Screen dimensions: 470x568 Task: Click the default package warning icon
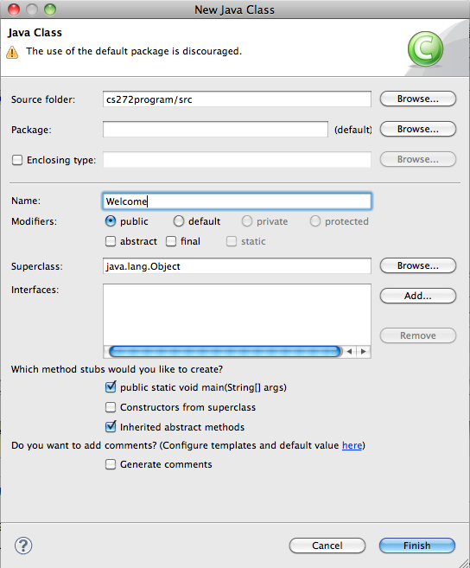pyautogui.click(x=12, y=52)
